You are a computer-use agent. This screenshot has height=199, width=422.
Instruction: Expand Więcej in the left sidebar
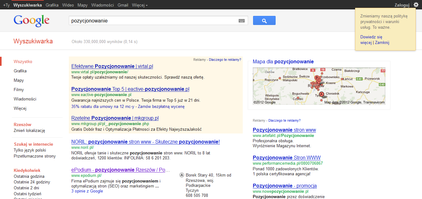click(x=20, y=108)
